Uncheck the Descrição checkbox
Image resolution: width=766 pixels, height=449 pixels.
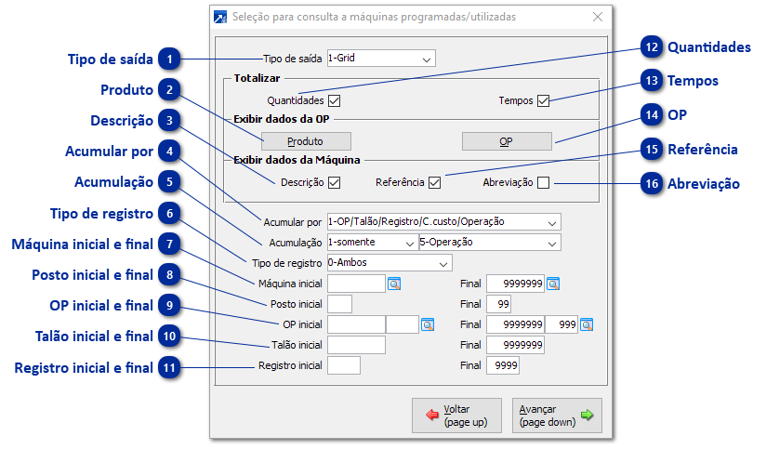pos(334,183)
